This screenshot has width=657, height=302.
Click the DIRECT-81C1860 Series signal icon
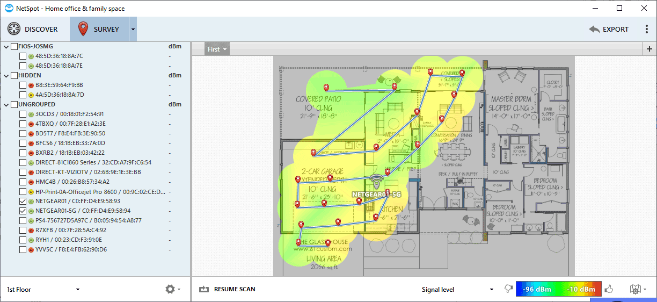tap(31, 163)
